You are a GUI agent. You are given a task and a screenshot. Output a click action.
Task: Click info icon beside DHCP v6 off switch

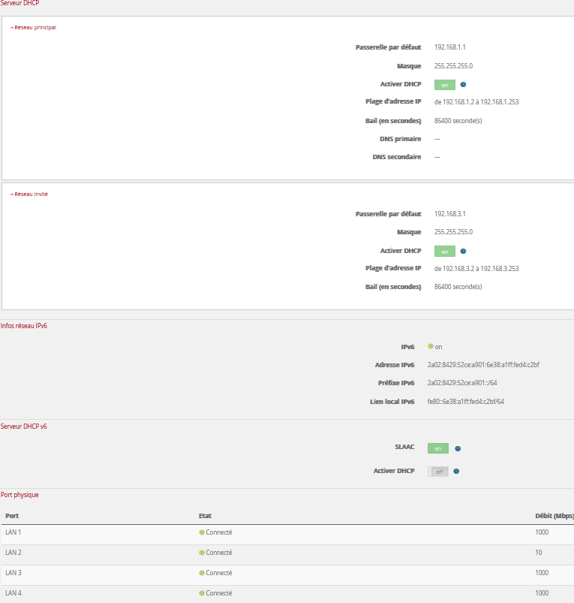tap(456, 472)
